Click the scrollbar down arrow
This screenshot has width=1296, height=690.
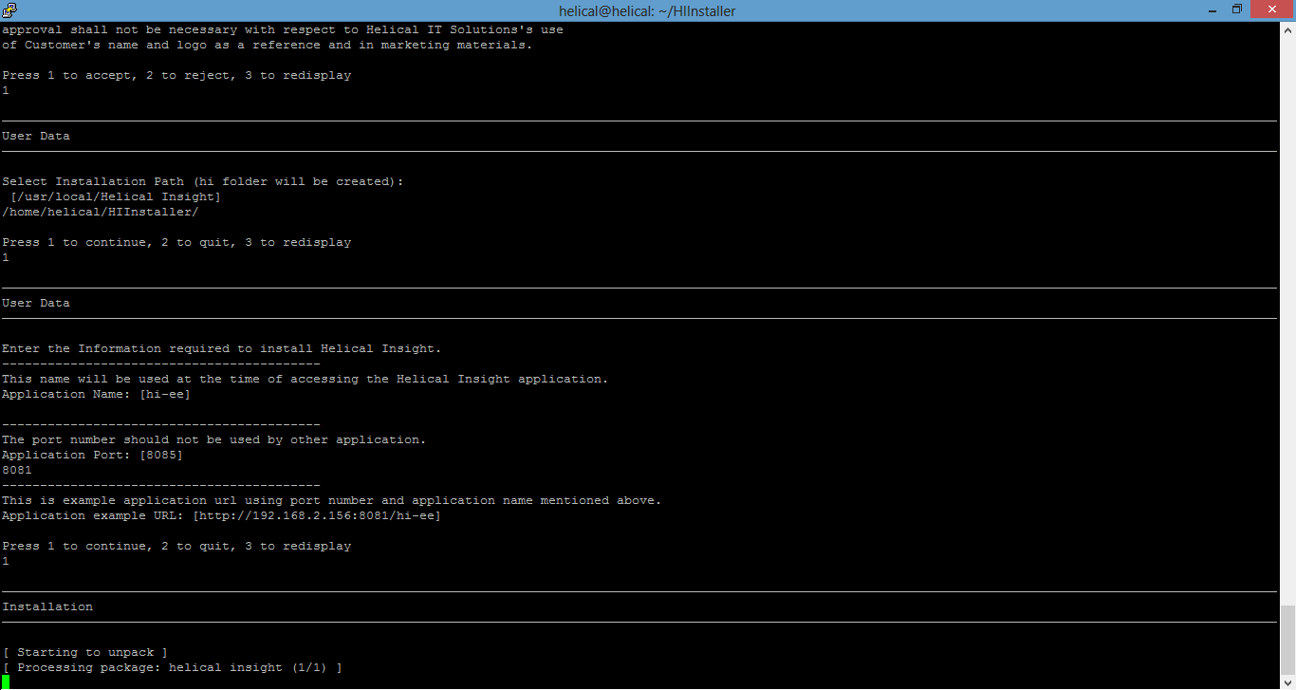tap(1287, 681)
